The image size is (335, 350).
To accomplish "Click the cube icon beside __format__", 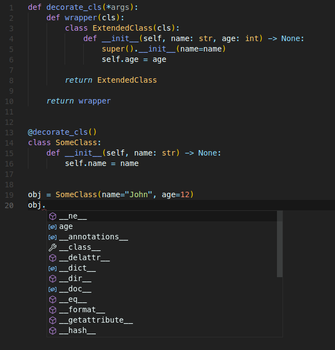I will [x=53, y=310].
